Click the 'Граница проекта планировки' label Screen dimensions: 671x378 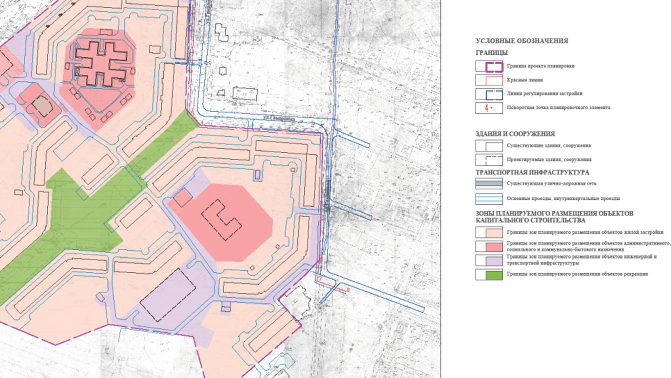click(x=541, y=66)
